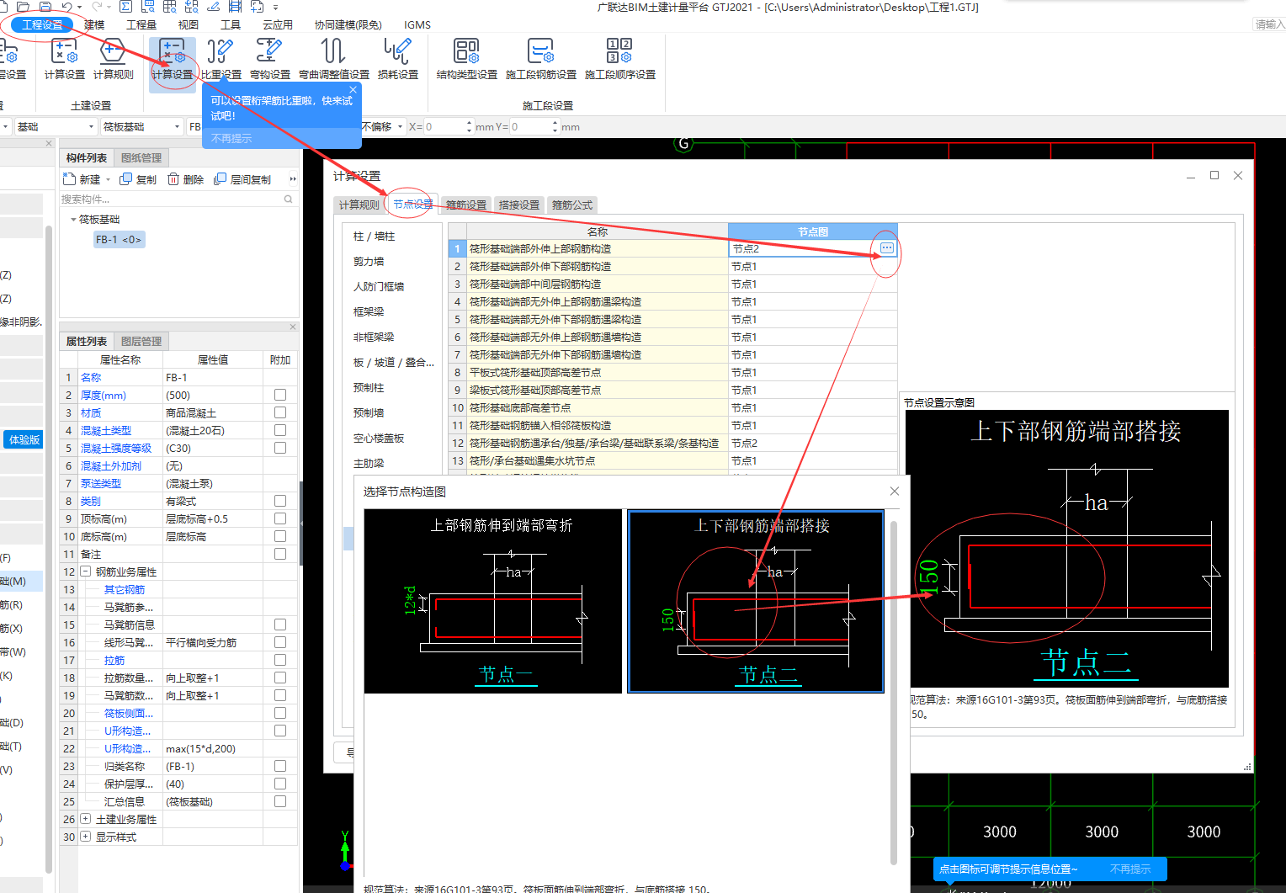This screenshot has width=1286, height=893.
Task: Select 节点二 thumbnail 上下部钢筋端部搭接
Action: 756,601
